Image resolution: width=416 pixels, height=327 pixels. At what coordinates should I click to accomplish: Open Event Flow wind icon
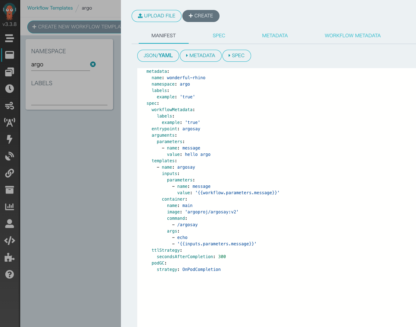pyautogui.click(x=10, y=106)
